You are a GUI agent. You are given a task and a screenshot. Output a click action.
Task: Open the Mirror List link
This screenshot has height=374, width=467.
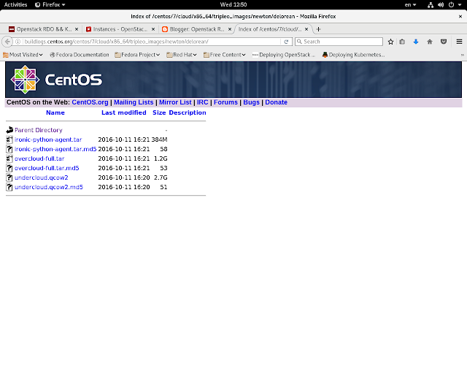pos(175,102)
